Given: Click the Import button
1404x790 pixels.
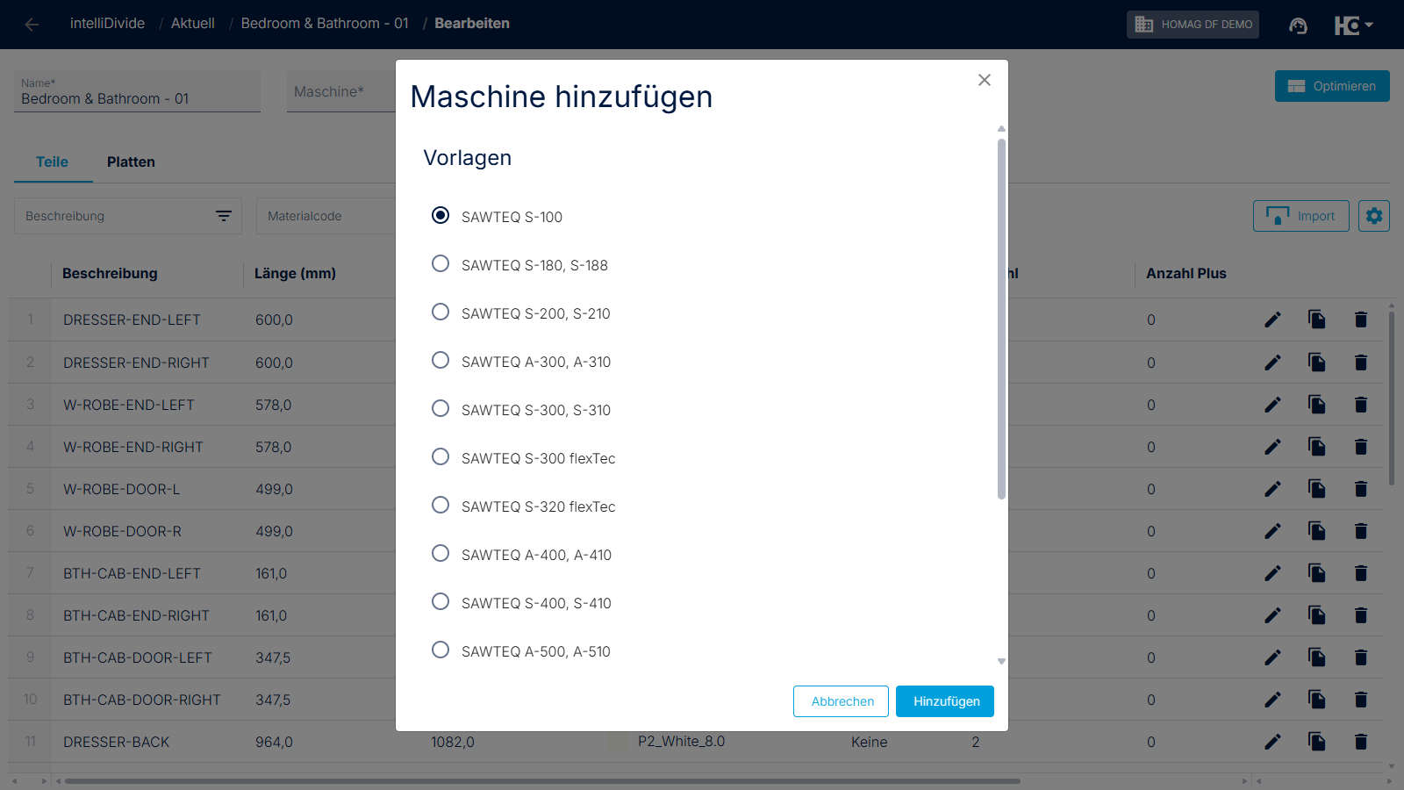Looking at the screenshot, I should click(x=1301, y=216).
